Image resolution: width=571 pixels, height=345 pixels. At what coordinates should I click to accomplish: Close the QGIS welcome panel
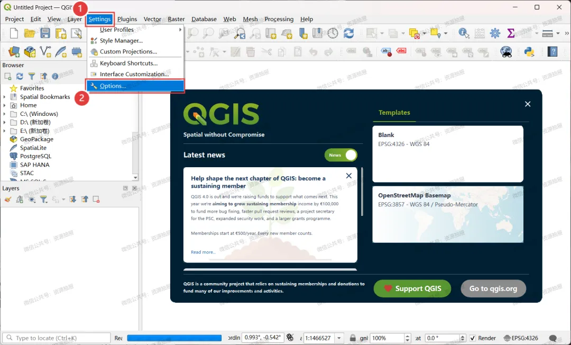pos(527,104)
